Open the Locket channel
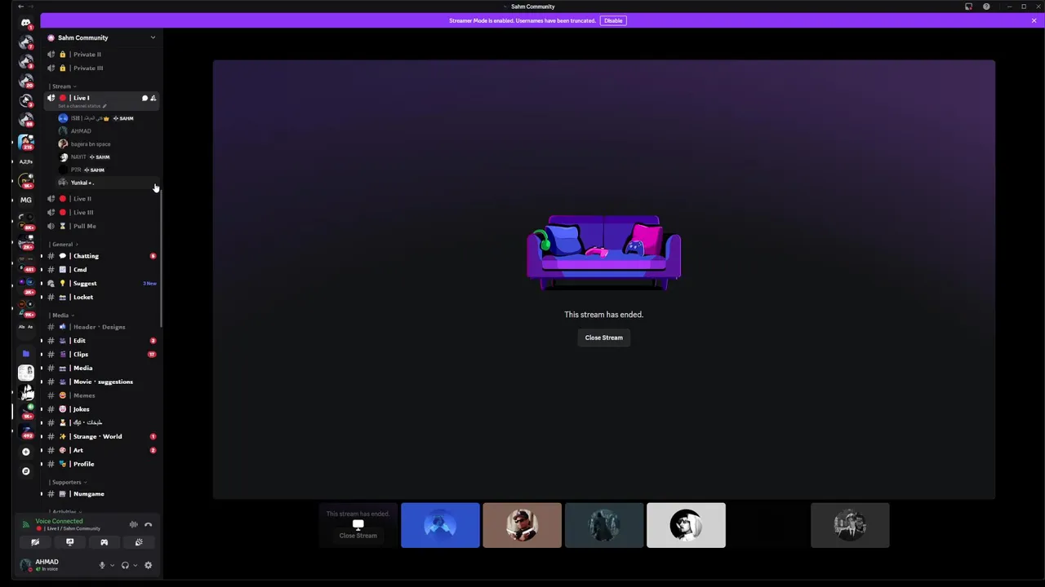Screen dimensions: 1045x587 101,298
